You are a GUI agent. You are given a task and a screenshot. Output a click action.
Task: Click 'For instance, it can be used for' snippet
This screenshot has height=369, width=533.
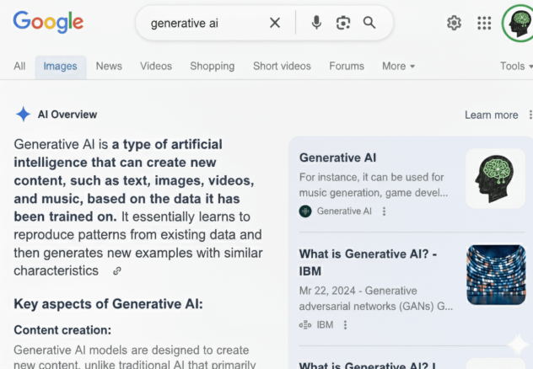coord(372,177)
